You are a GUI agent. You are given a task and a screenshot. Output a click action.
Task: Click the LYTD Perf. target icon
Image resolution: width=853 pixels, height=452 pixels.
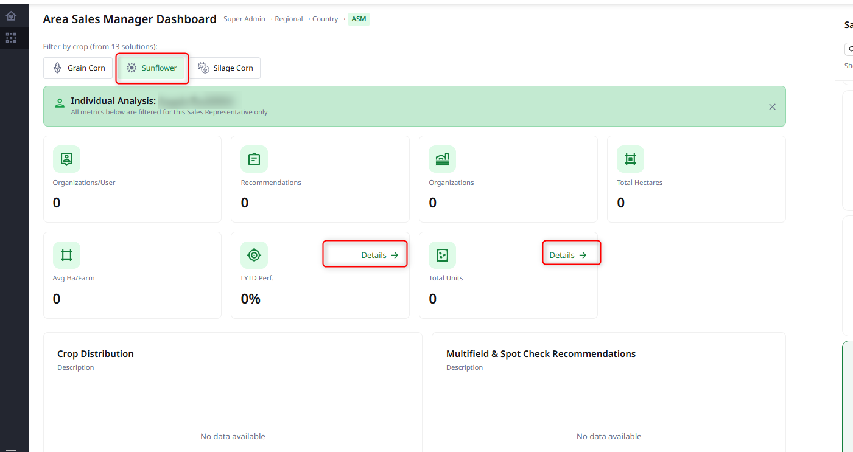(254, 255)
